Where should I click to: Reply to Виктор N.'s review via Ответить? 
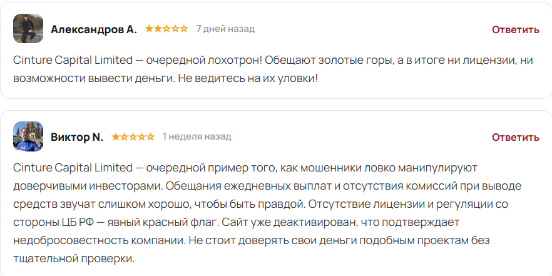coord(516,137)
